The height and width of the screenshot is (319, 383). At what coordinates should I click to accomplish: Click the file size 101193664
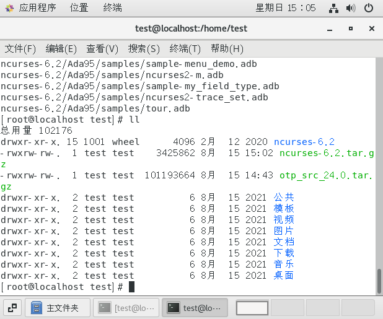[170, 175]
